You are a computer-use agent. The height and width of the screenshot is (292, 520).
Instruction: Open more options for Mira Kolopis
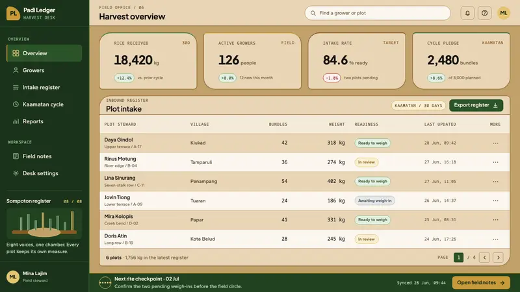[x=495, y=220]
